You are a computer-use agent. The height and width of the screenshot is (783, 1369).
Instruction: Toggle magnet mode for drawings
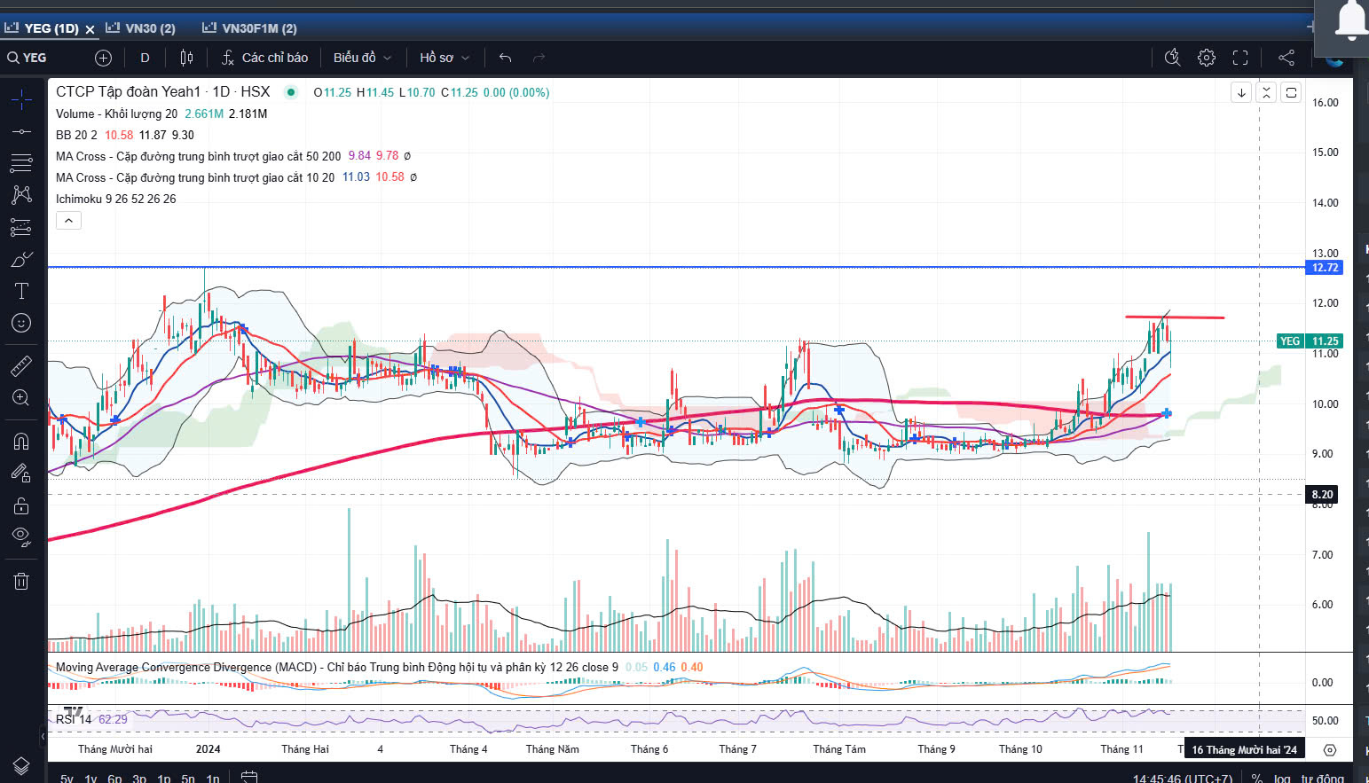click(x=21, y=441)
